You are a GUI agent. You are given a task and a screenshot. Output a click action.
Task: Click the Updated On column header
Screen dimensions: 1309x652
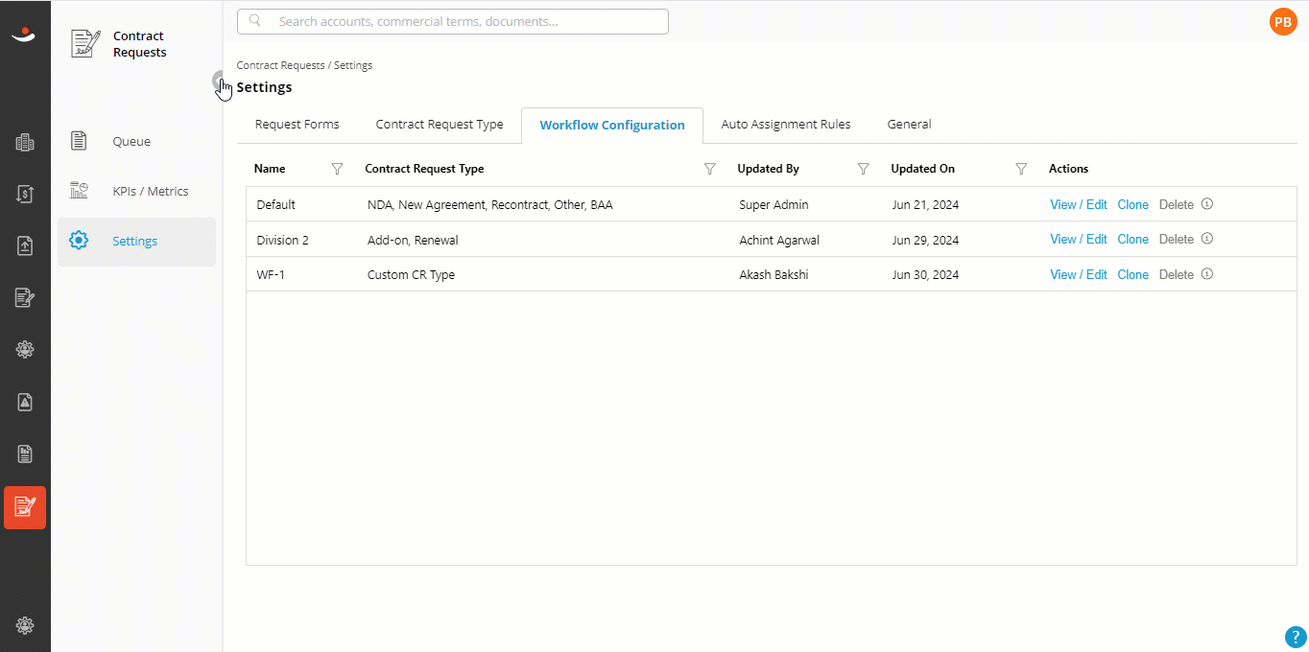[x=922, y=169]
